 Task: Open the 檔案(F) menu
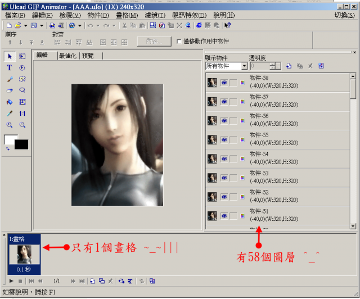click(x=15, y=15)
